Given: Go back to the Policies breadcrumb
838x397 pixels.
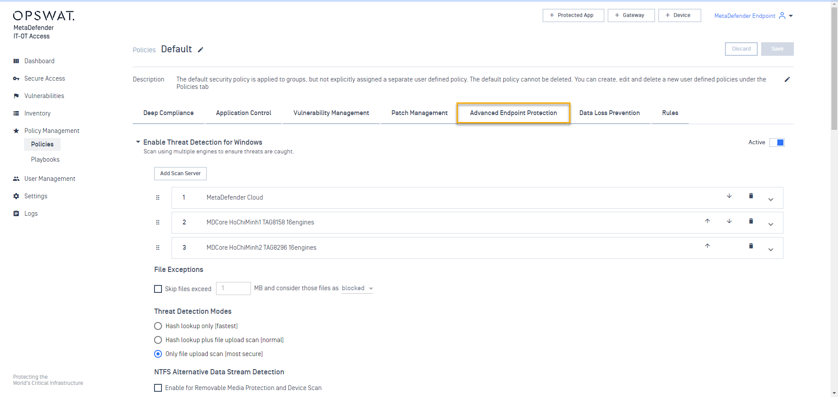Looking at the screenshot, I should pyautogui.click(x=144, y=50).
